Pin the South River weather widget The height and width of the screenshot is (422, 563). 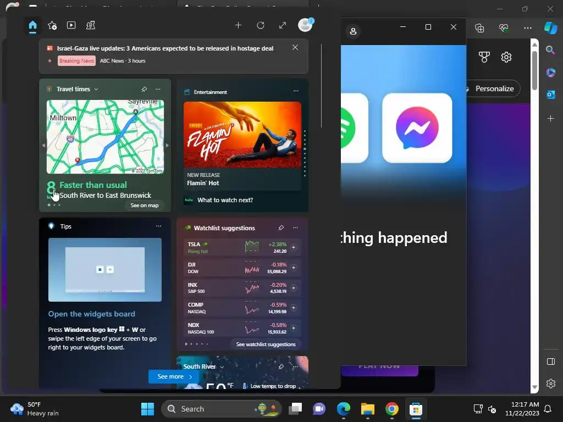[281, 367]
